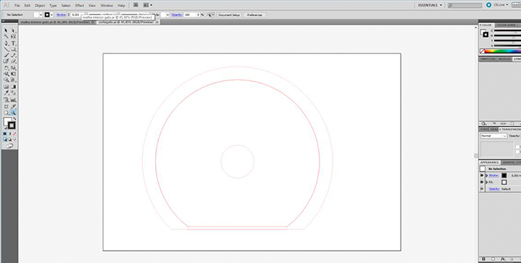The height and width of the screenshot is (263, 521).
Task: Select the Blend tool
Action: (13, 92)
